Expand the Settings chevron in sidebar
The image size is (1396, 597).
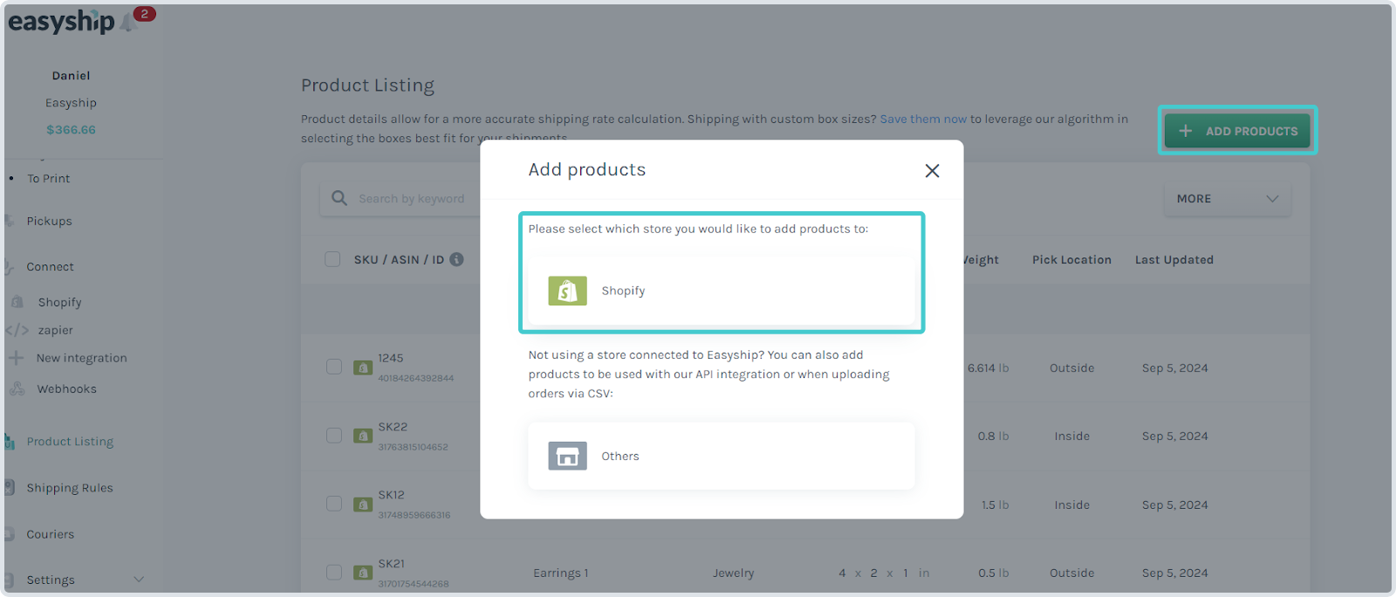point(138,580)
